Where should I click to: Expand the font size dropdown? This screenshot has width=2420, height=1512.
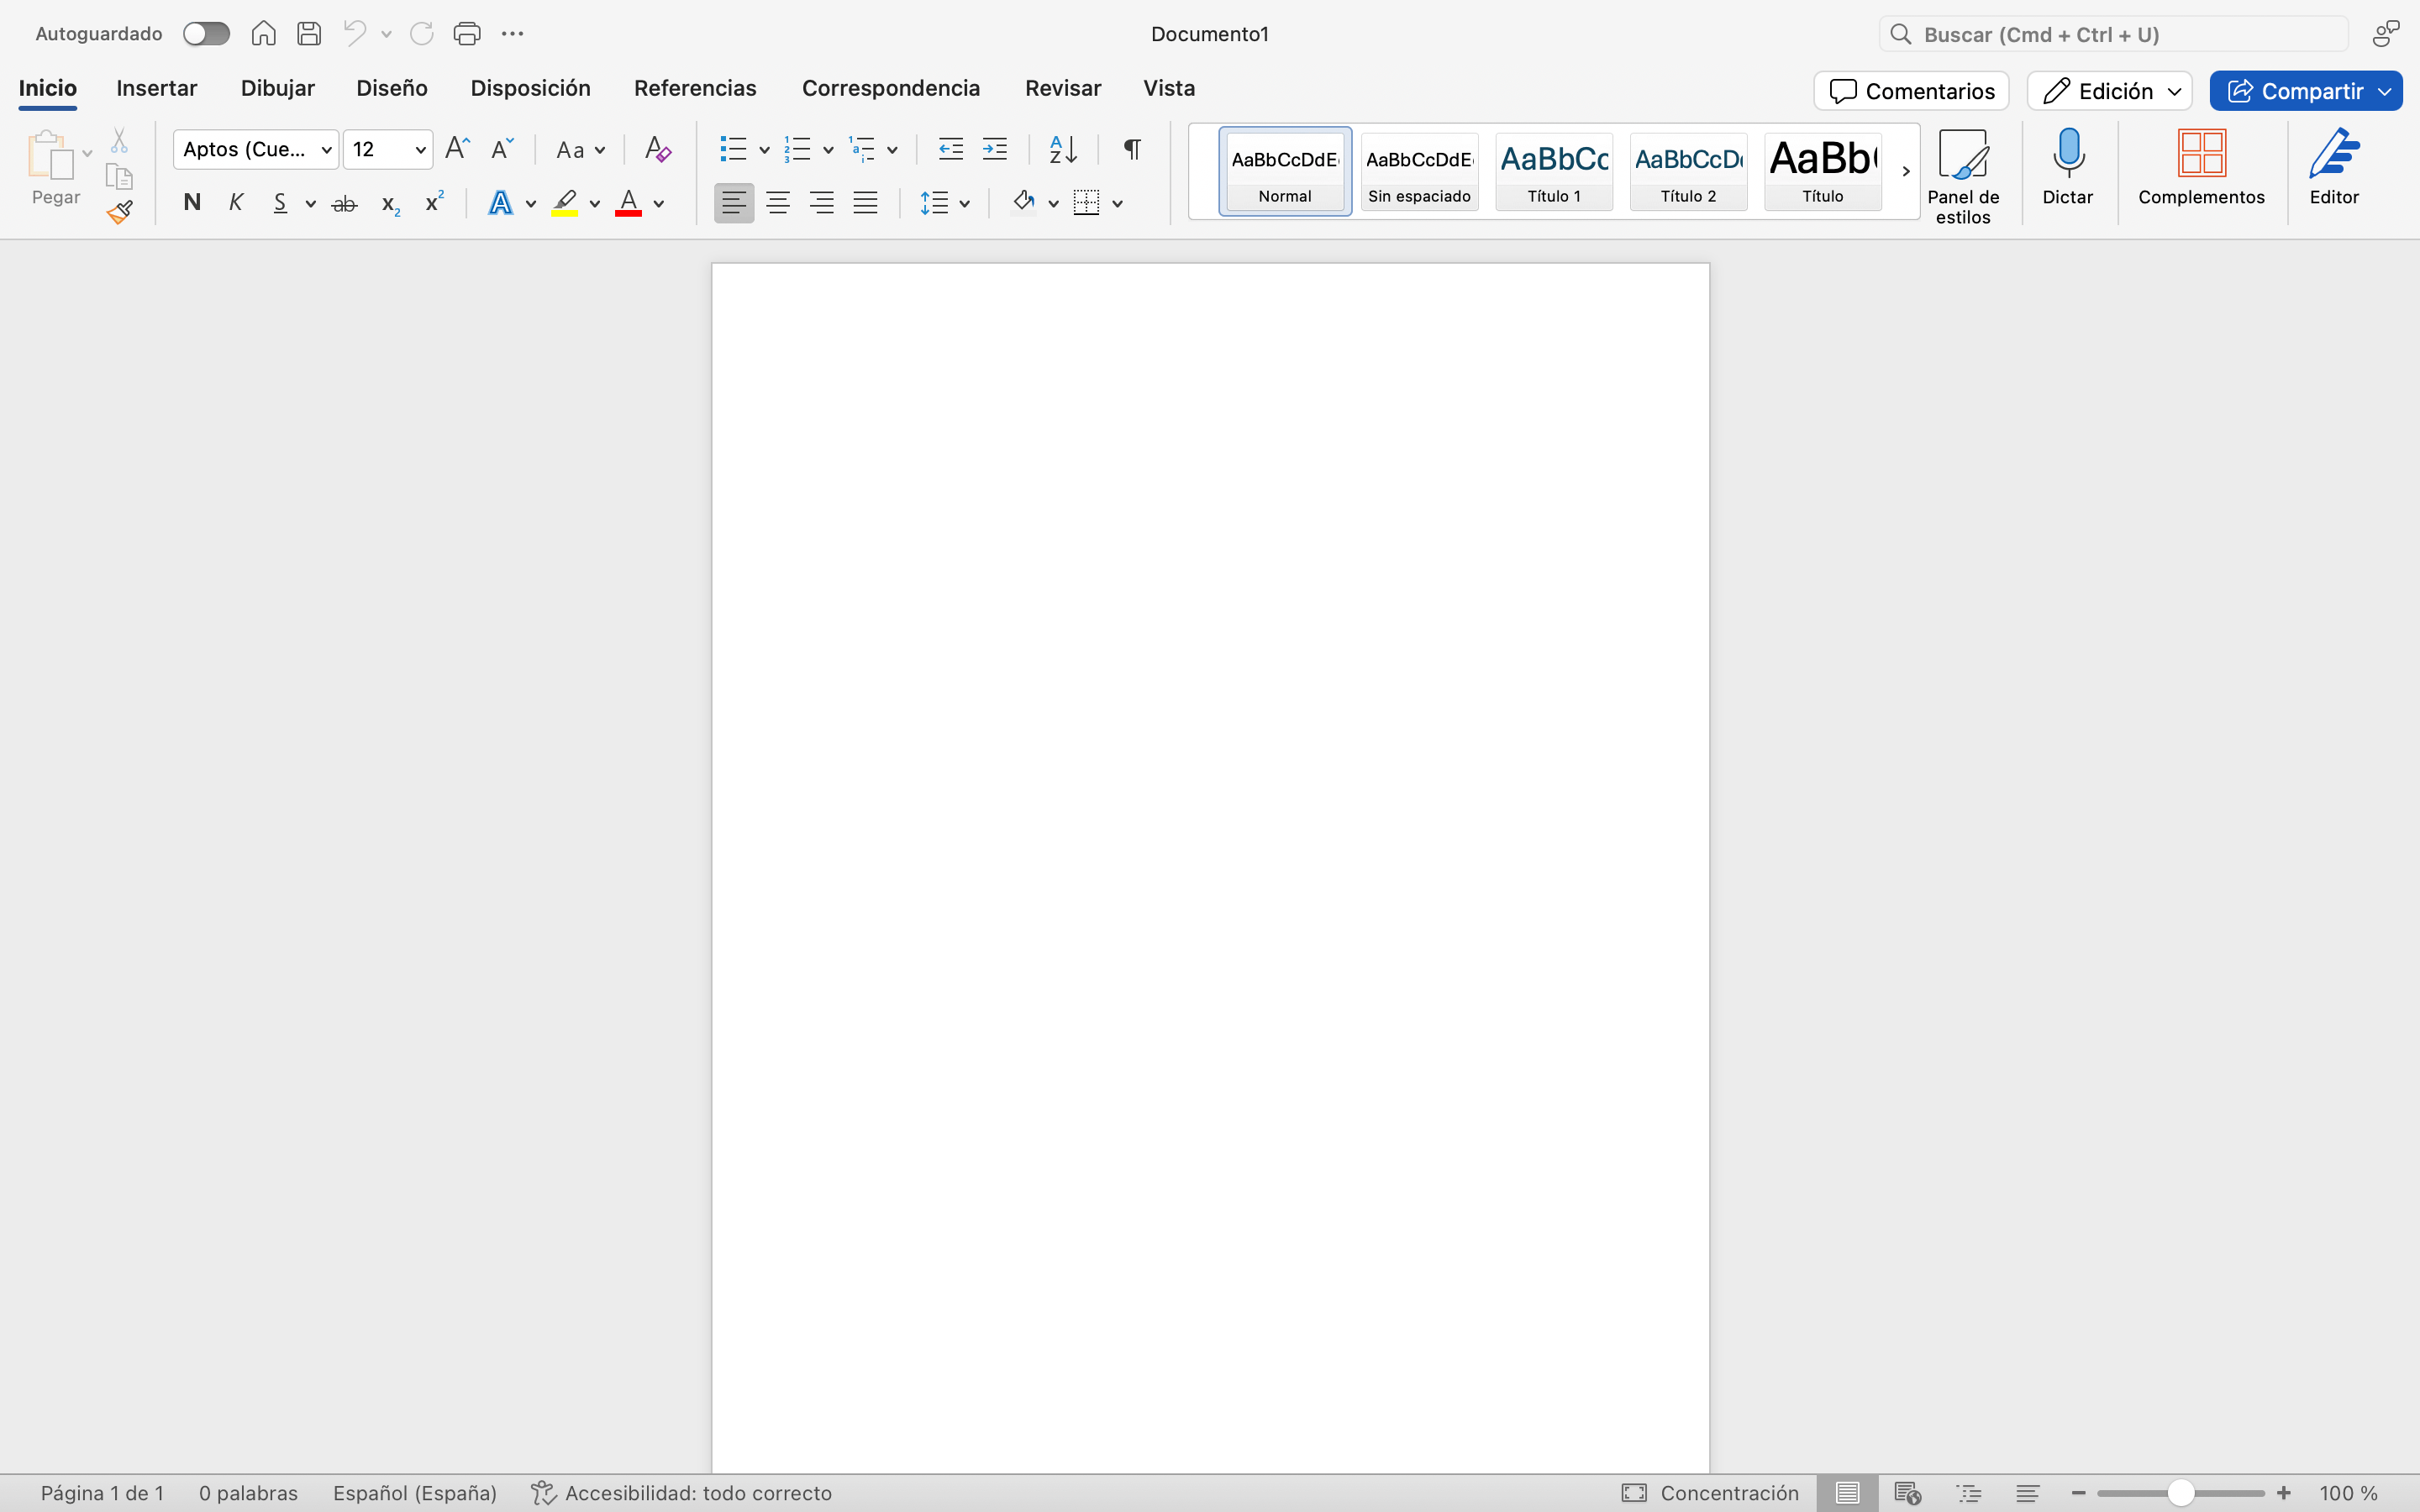click(x=420, y=150)
